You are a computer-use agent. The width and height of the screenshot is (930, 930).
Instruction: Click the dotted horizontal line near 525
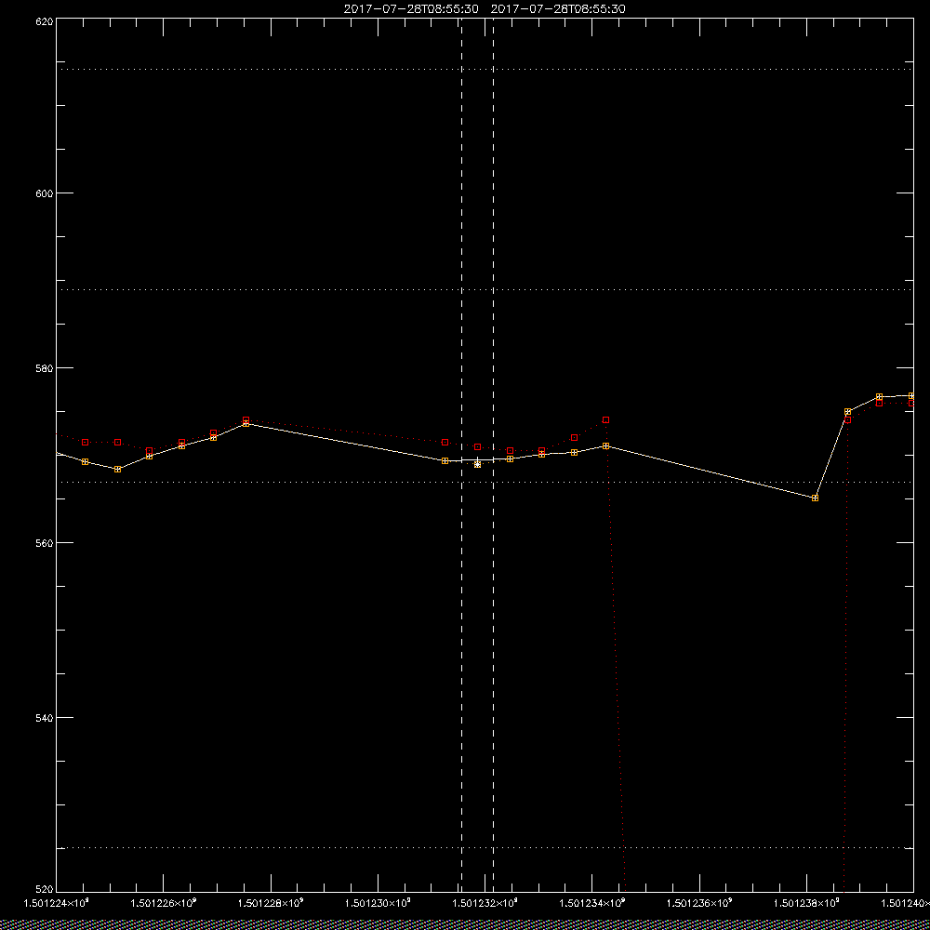click(x=485, y=847)
